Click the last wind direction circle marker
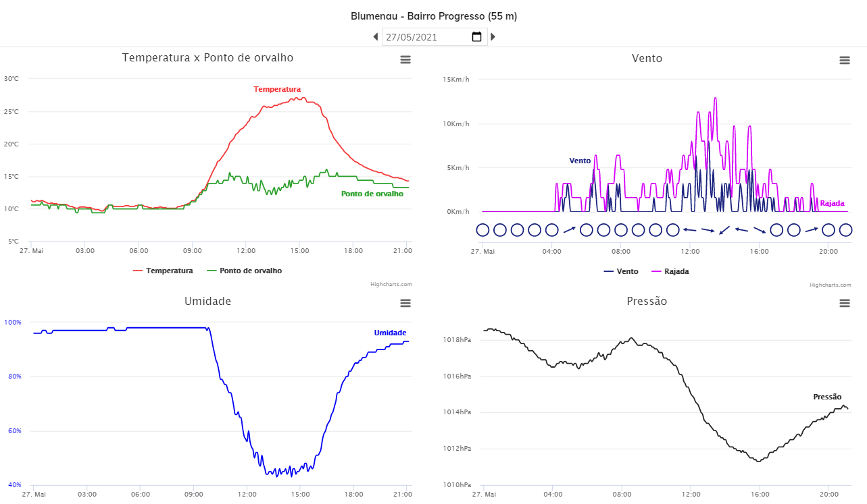The image size is (867, 504). click(x=845, y=230)
